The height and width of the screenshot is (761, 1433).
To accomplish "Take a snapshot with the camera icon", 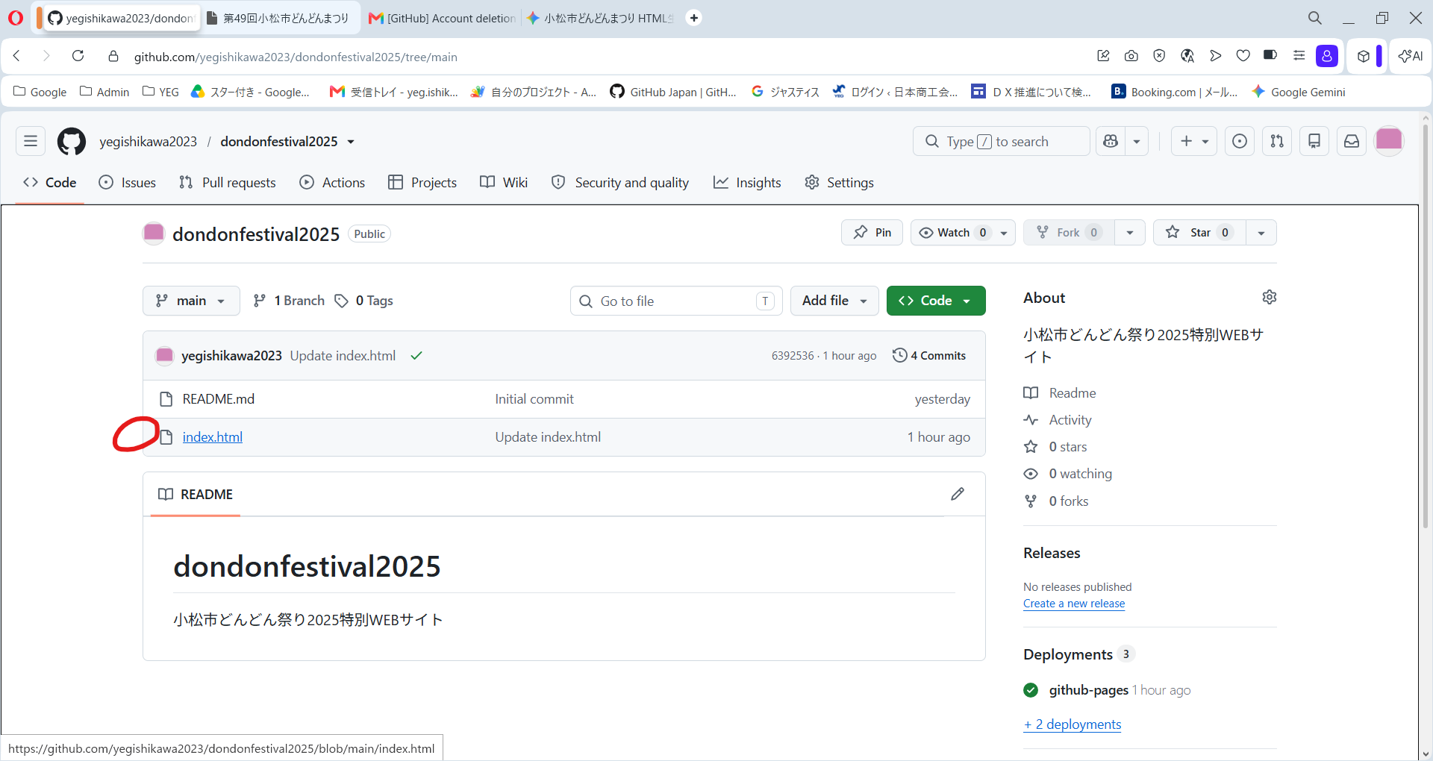I will click(x=1131, y=56).
